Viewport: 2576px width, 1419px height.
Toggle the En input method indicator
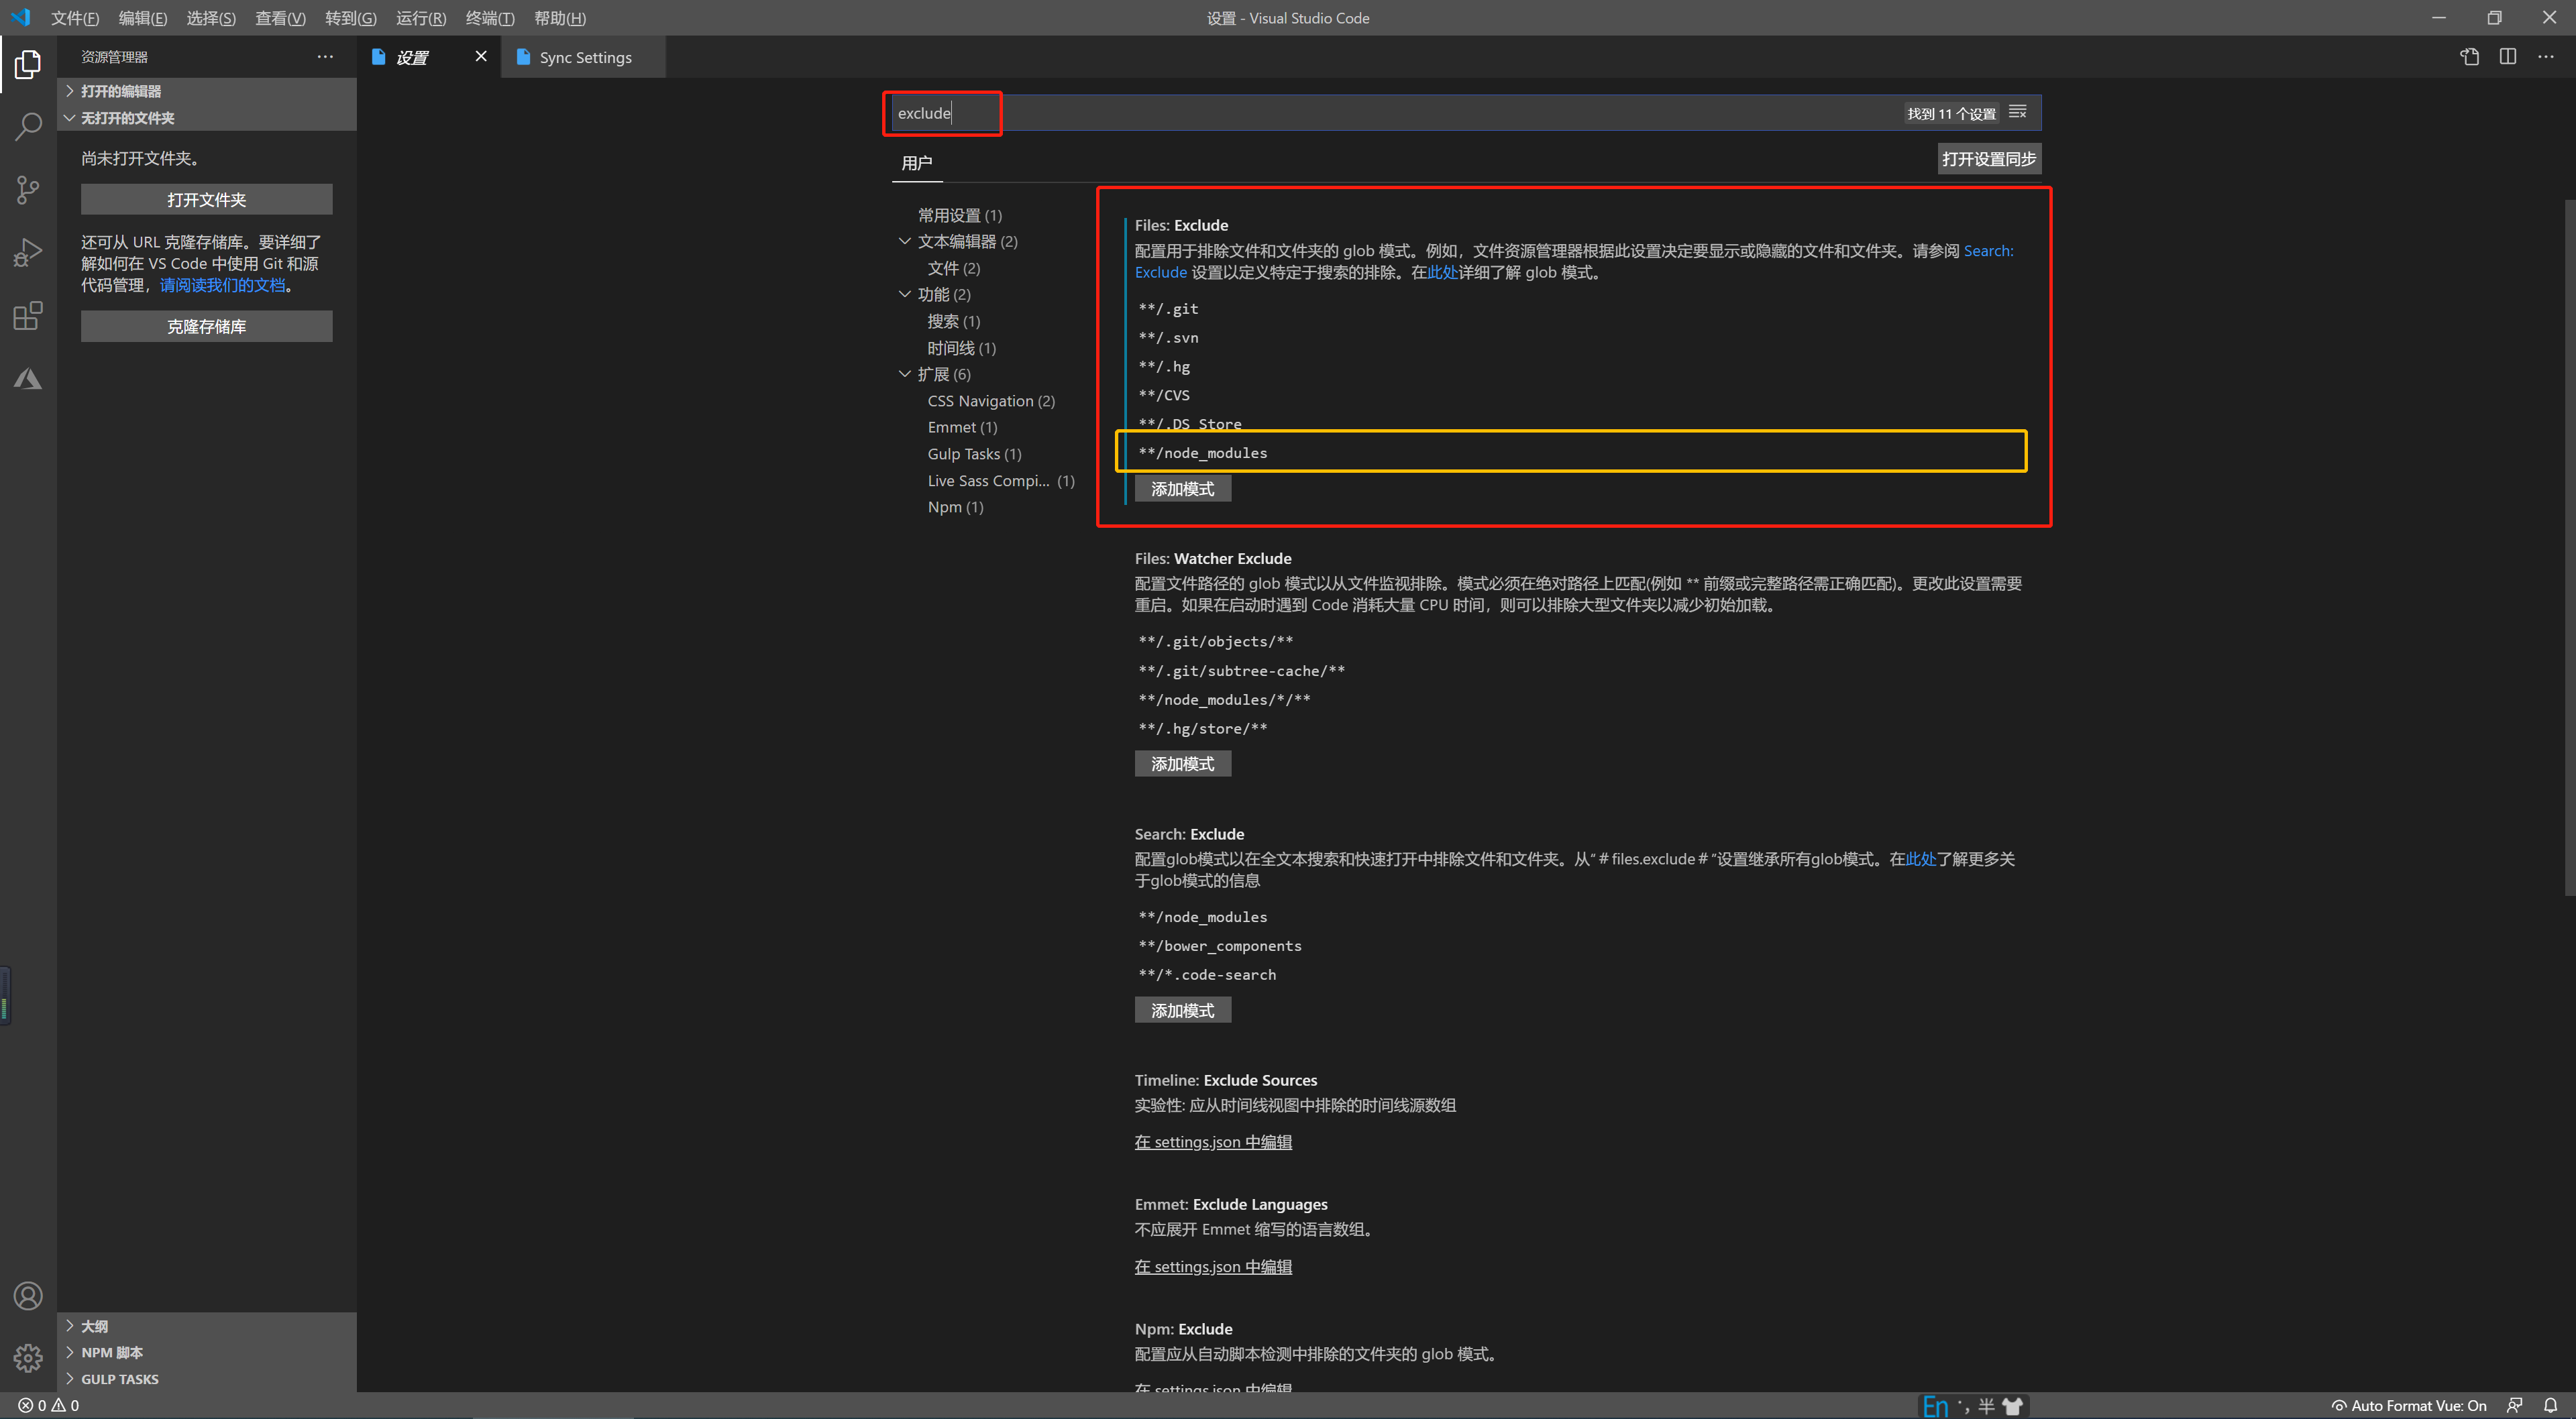[x=1936, y=1404]
